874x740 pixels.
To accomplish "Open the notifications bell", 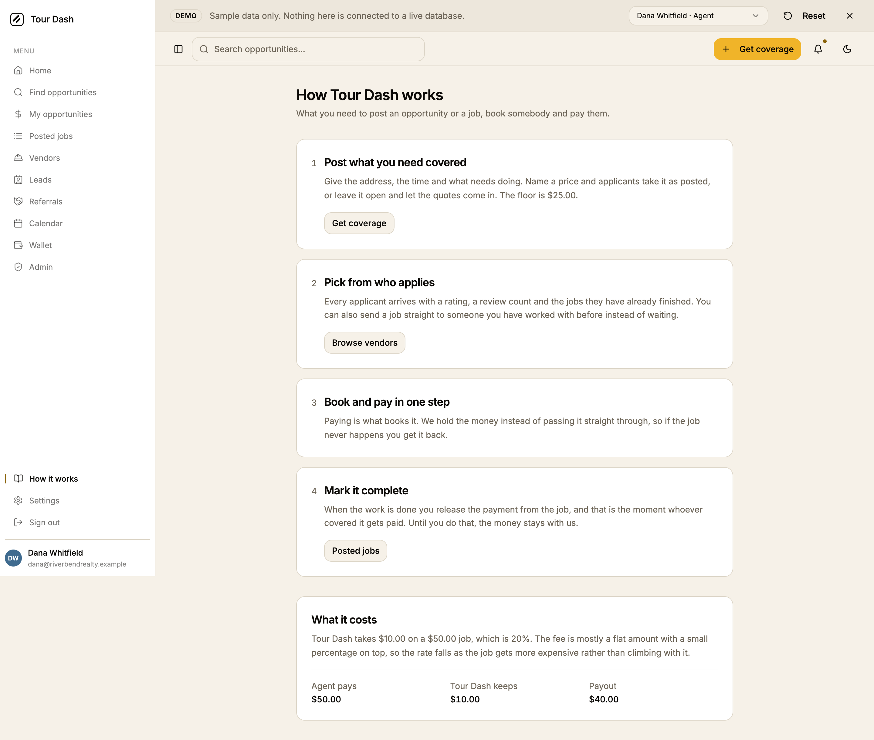I will coord(818,49).
